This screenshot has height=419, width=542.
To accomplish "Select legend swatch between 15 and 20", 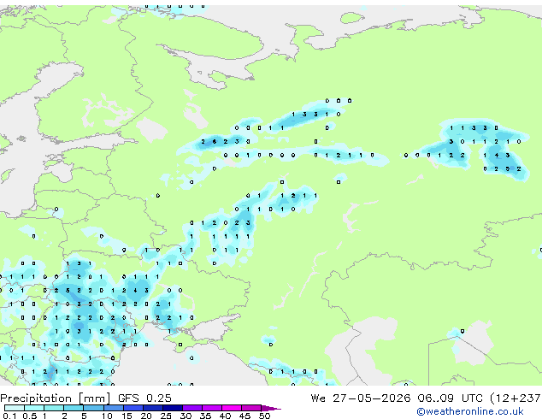I will pyautogui.click(x=133, y=408).
